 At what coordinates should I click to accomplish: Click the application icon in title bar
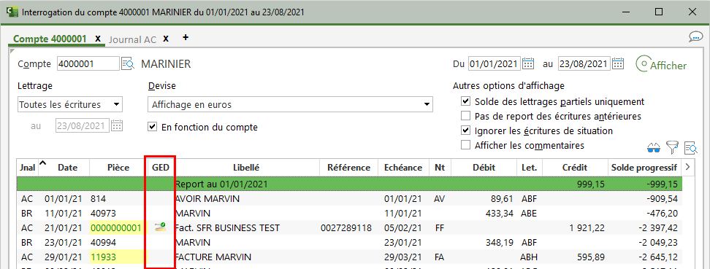[x=12, y=12]
